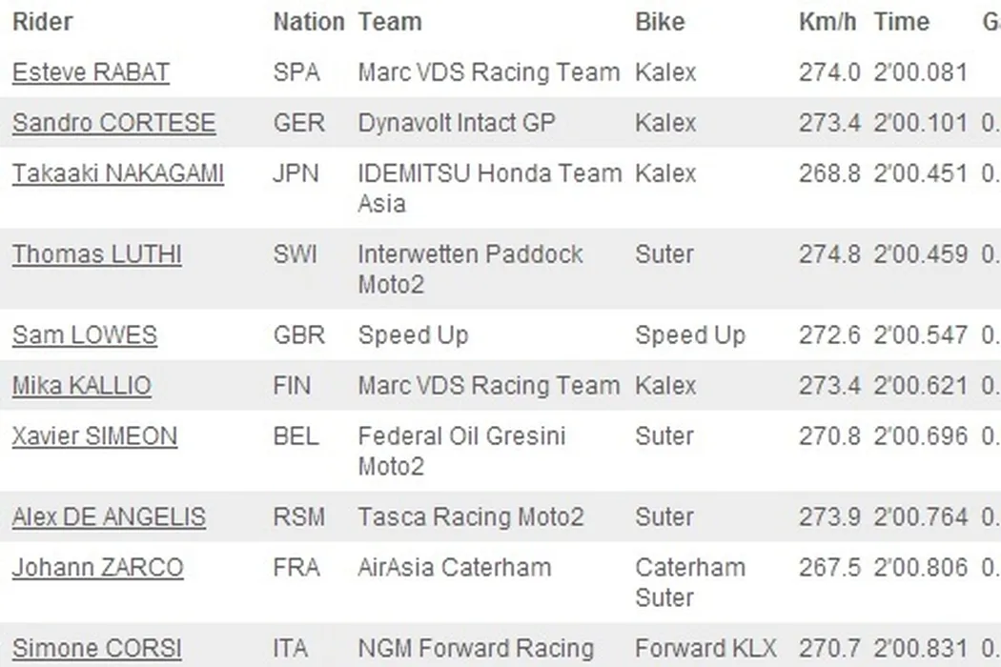Click the Rider column header
Screen dimensions: 1001x667
(42, 22)
